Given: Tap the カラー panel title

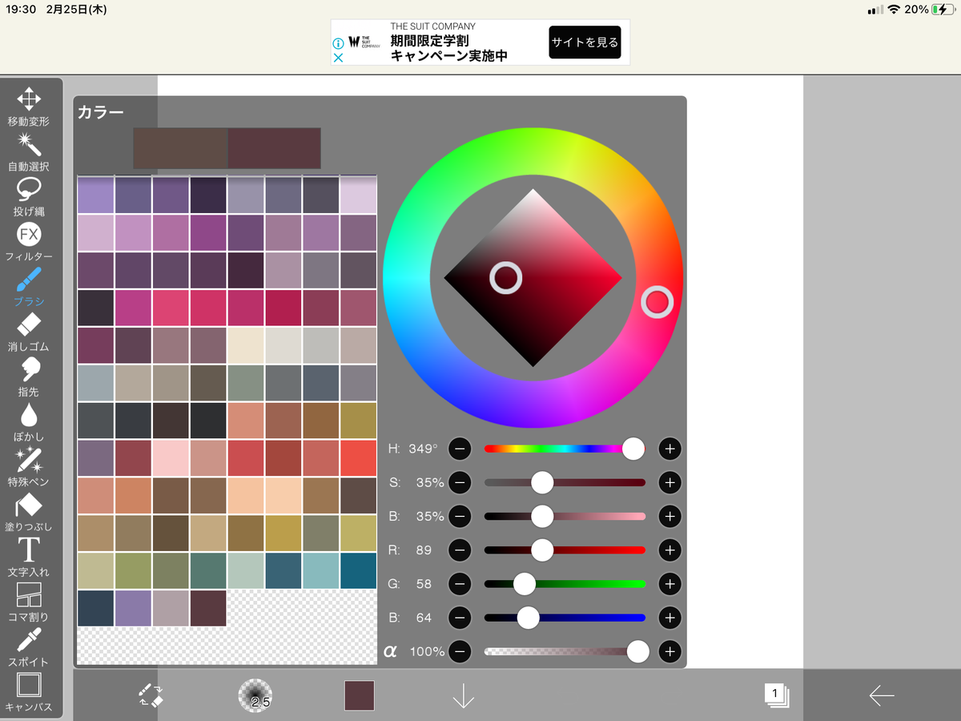Looking at the screenshot, I should coord(101,112).
